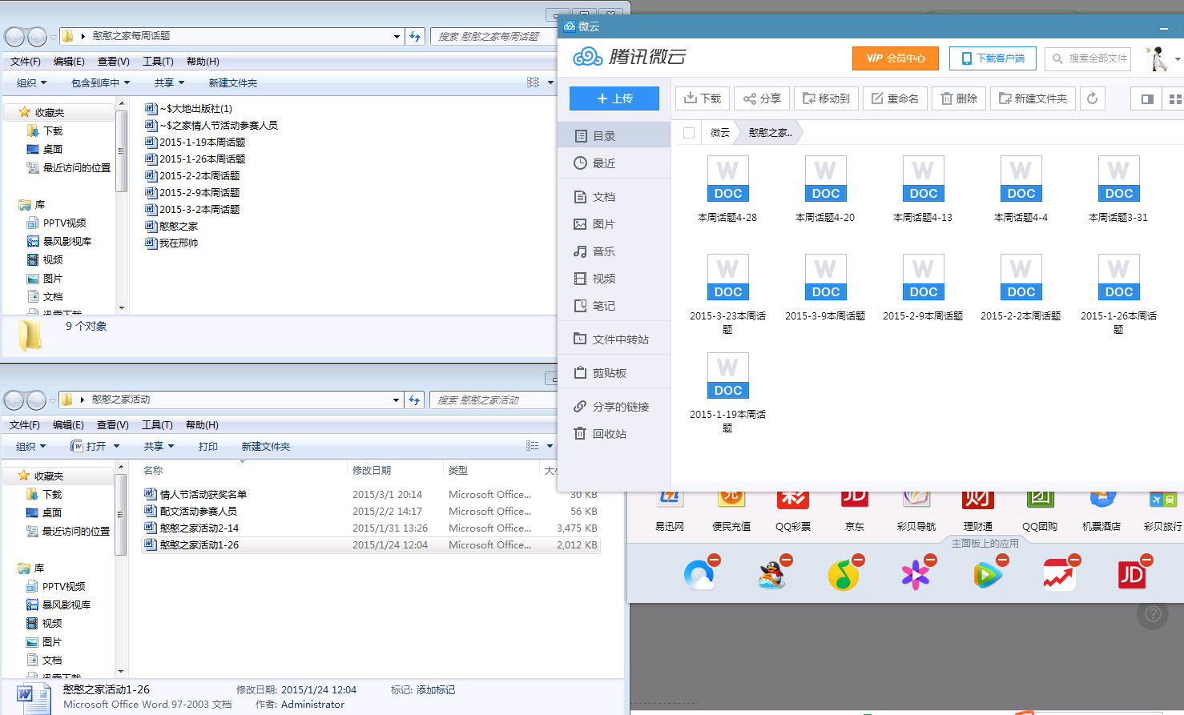Open 共享 dropdown in bottom Explorer window
The height and width of the screenshot is (715, 1184).
point(159,447)
